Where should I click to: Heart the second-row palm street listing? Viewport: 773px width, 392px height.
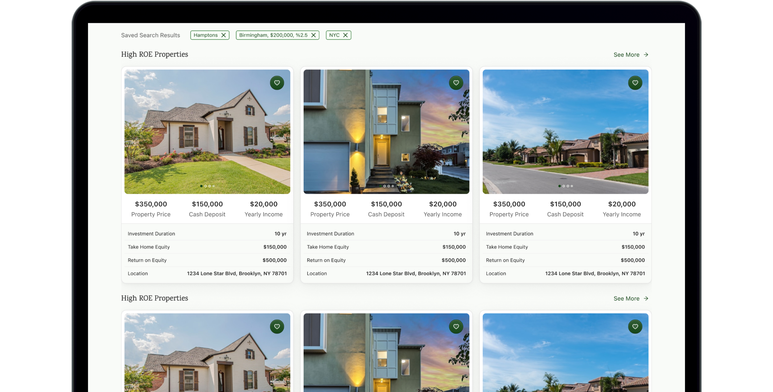pyautogui.click(x=635, y=327)
